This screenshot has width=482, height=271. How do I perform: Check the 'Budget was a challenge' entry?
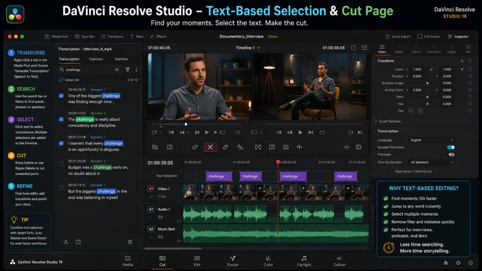[x=61, y=163]
